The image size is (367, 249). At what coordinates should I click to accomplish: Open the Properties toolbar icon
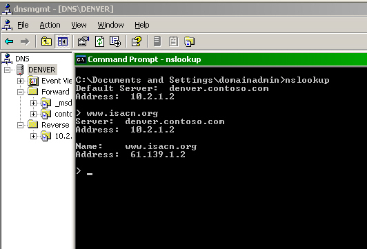tap(83, 41)
